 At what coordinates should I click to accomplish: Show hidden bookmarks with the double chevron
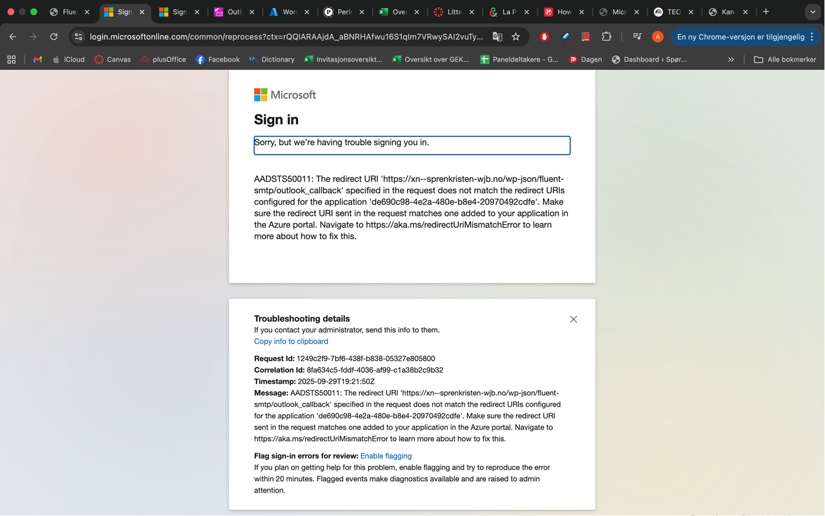(731, 60)
